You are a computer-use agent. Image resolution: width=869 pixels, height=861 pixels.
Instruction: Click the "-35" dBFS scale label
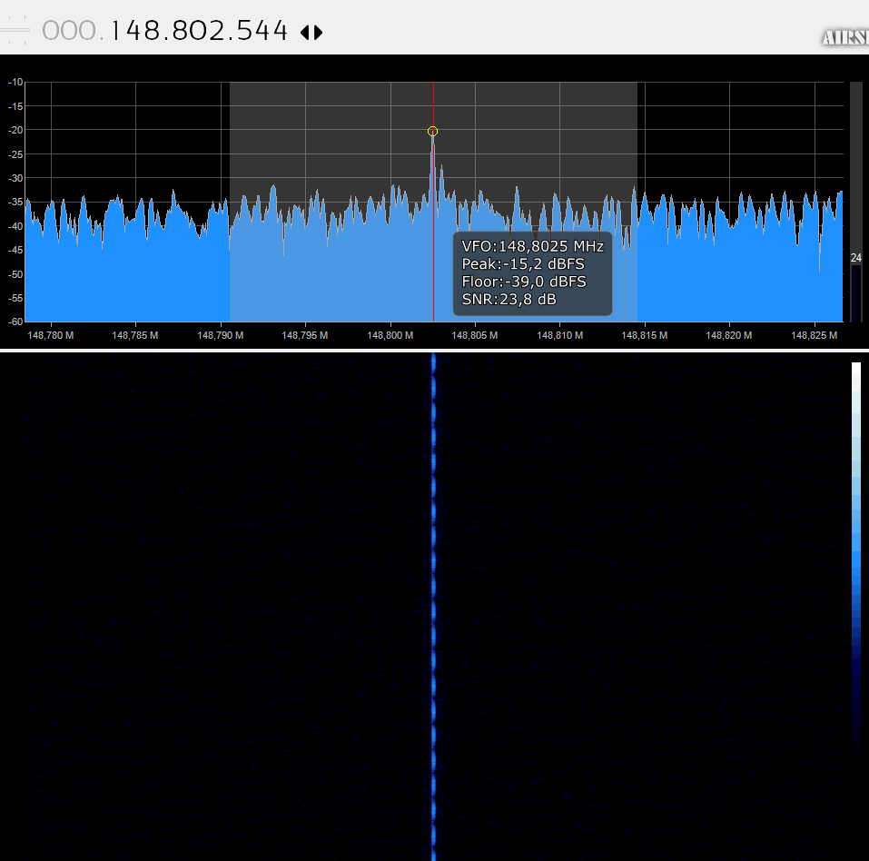(15, 202)
